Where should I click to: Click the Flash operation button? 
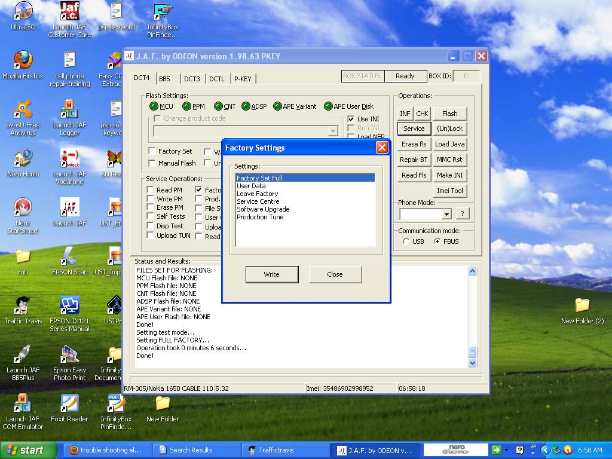pyautogui.click(x=449, y=113)
